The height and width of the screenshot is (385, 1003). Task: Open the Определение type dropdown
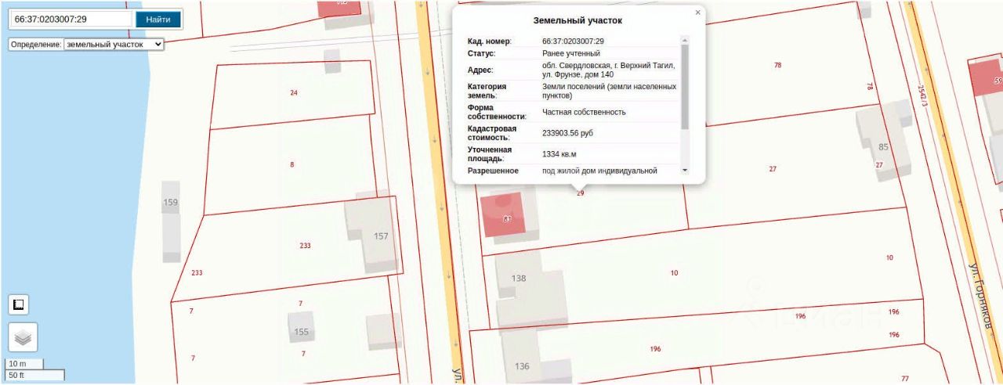click(x=114, y=45)
